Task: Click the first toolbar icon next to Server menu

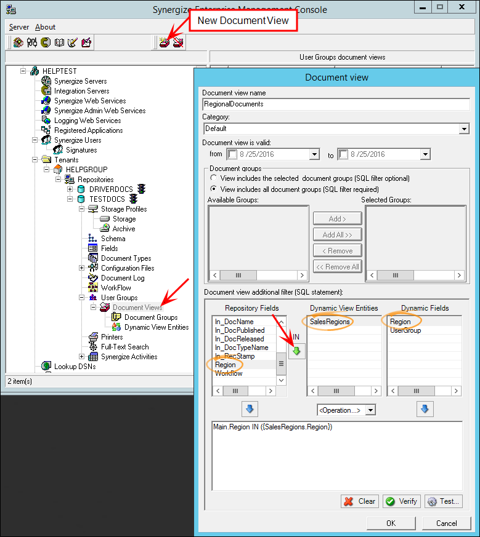Action: point(18,42)
